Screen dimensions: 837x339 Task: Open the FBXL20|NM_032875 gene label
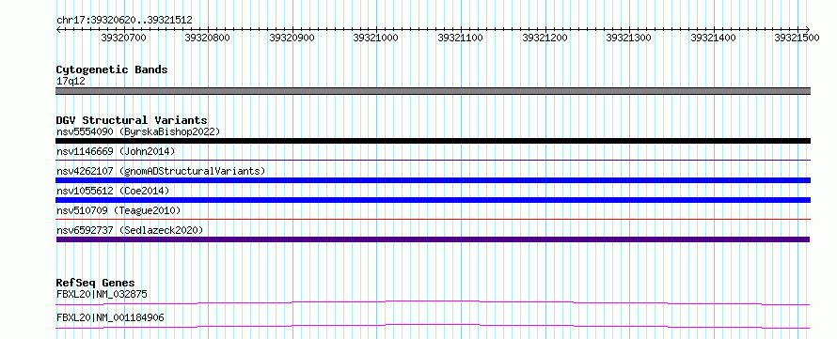(x=102, y=294)
